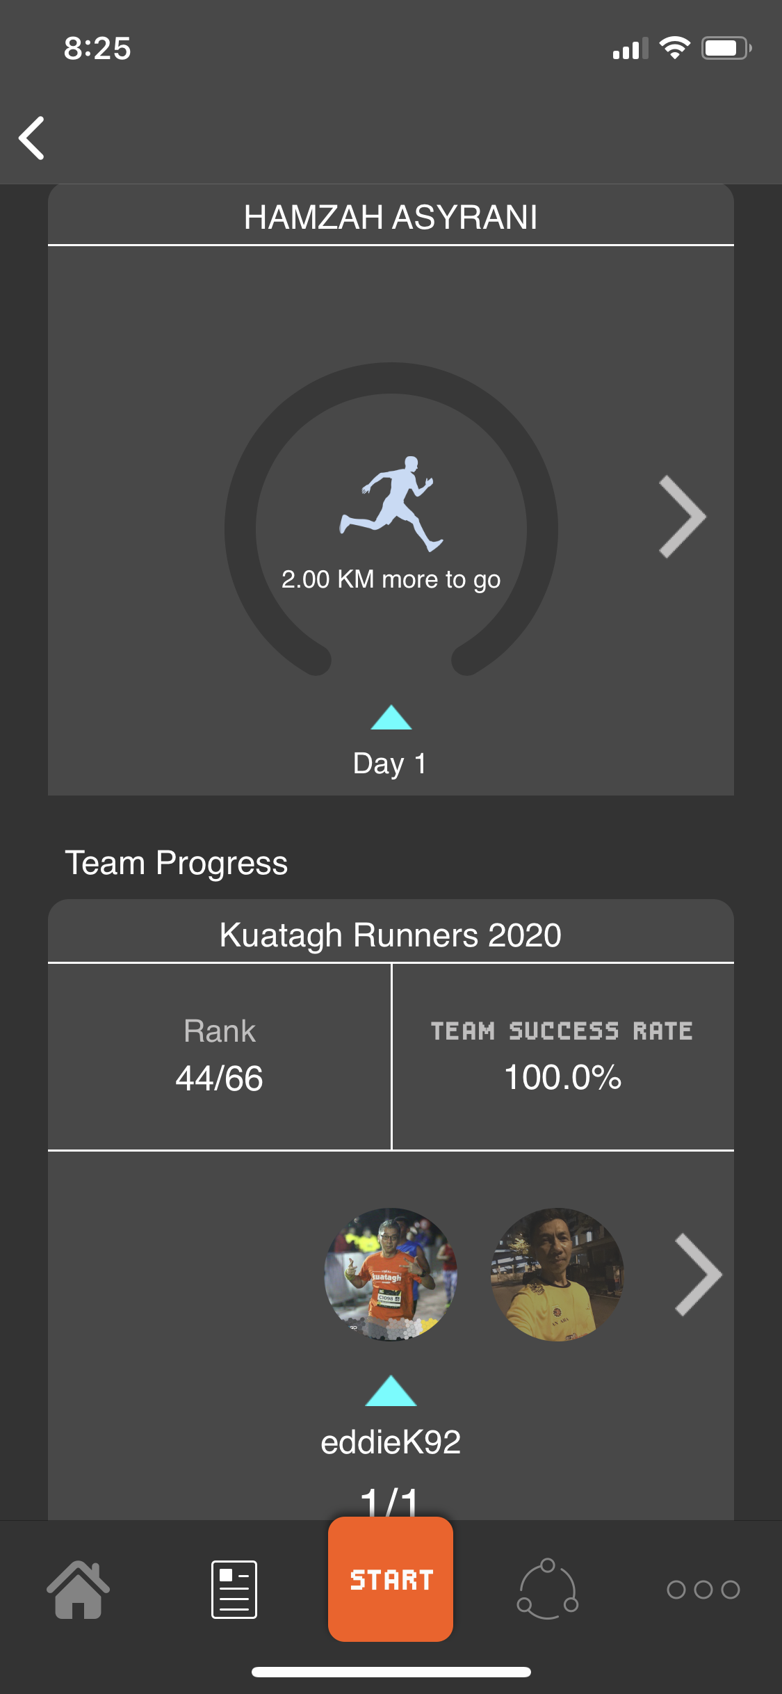Open the social sharing circle icon
782x1694 pixels.
[548, 1589]
